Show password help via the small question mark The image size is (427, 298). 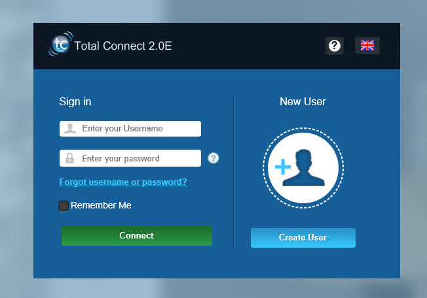pyautogui.click(x=213, y=158)
